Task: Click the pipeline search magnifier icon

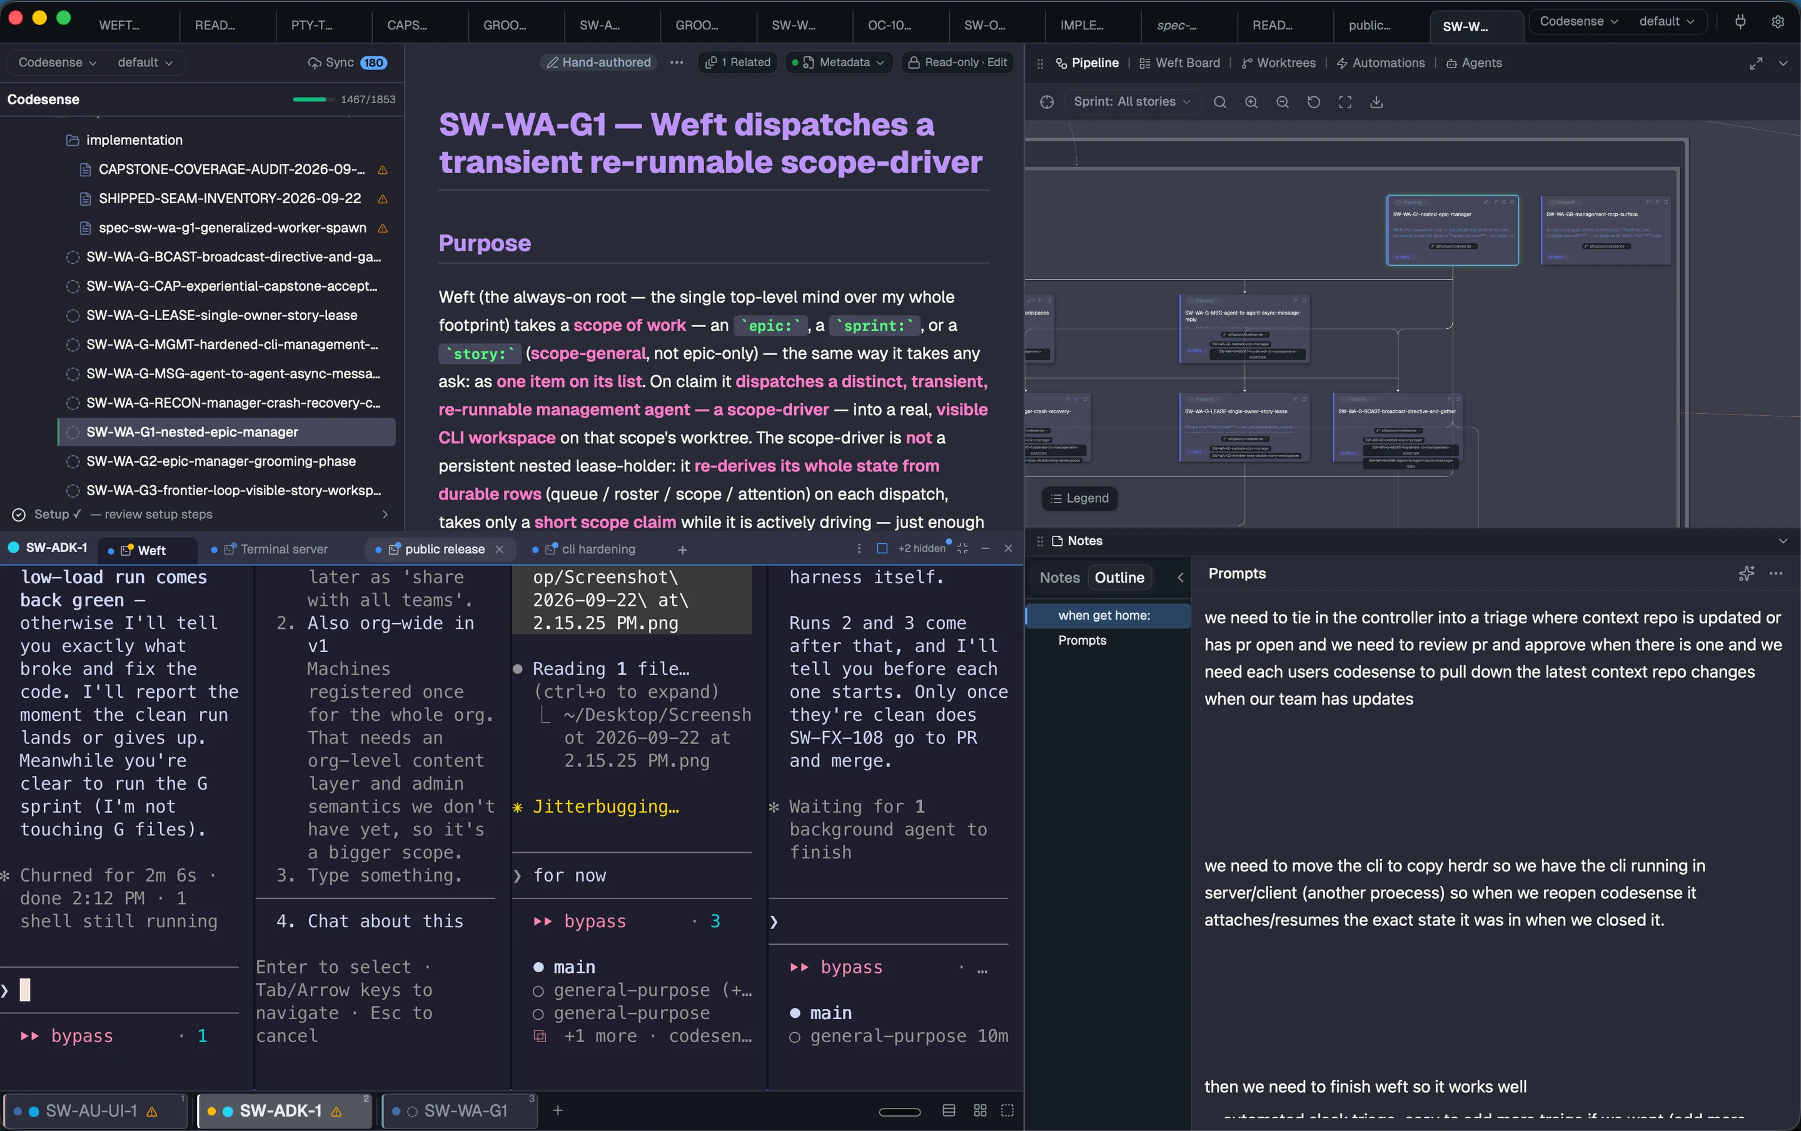Action: (1219, 103)
